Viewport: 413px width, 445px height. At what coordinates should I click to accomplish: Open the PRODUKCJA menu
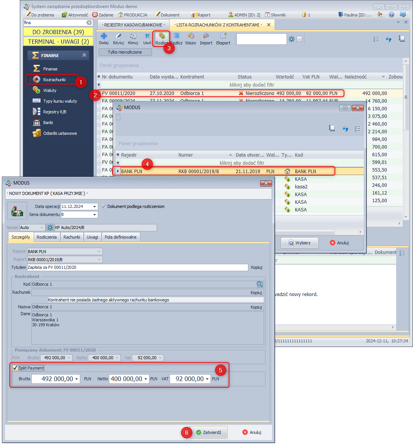pyautogui.click(x=133, y=15)
